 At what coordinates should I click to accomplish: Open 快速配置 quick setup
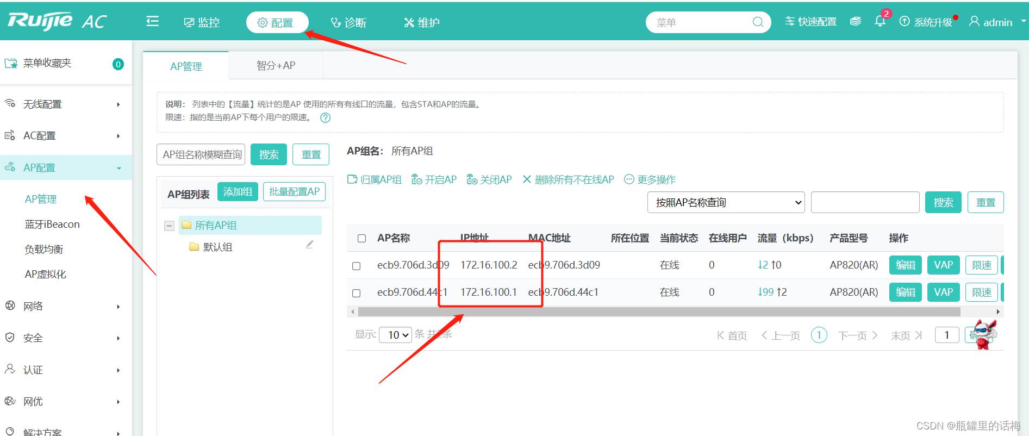click(x=810, y=22)
